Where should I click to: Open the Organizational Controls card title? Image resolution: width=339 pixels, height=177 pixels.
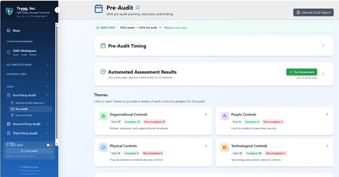(x=128, y=115)
